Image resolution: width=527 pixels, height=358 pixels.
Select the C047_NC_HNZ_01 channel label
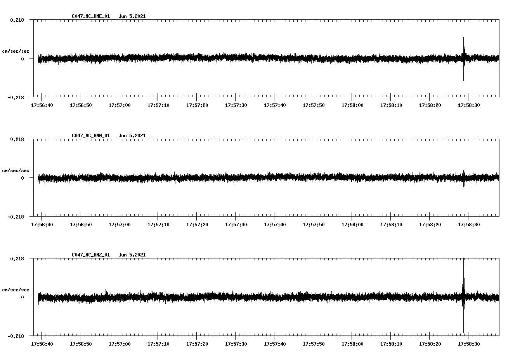pos(90,255)
